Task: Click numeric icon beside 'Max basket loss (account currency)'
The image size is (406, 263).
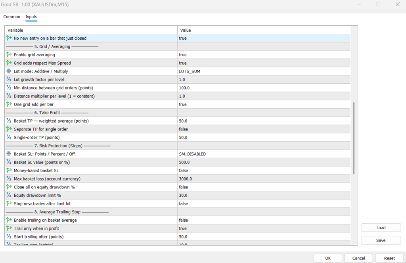Action: pyautogui.click(x=9, y=179)
